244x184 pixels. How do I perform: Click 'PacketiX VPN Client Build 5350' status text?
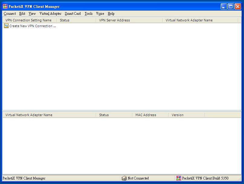point(205,178)
